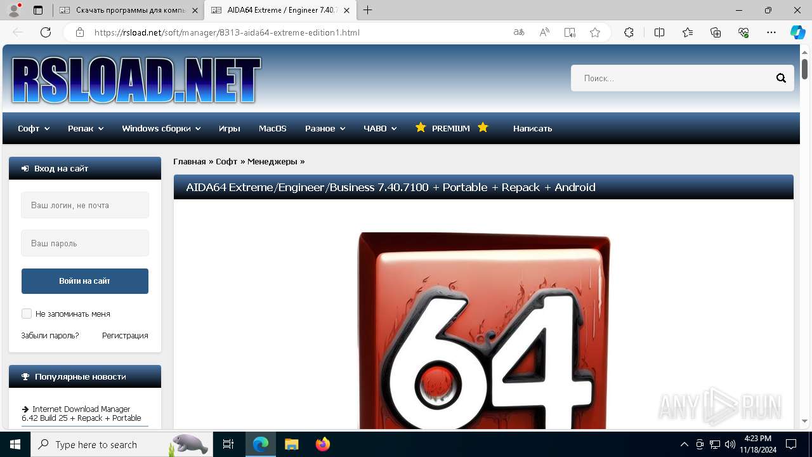812x457 pixels.
Task: Click the Забыли пароль? link
Action: coord(50,335)
